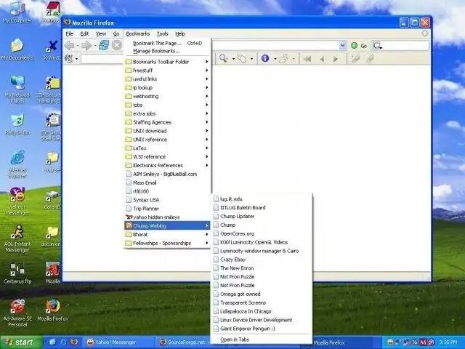Click the Stop loading button
Image resolution: width=465 pixels, height=349 pixels.
(117, 46)
